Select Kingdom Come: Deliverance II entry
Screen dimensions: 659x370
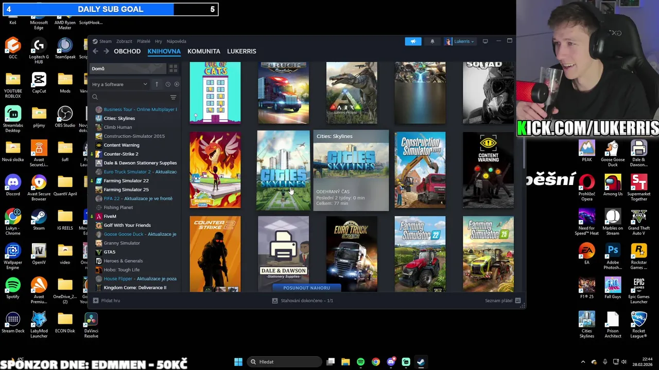(x=136, y=287)
